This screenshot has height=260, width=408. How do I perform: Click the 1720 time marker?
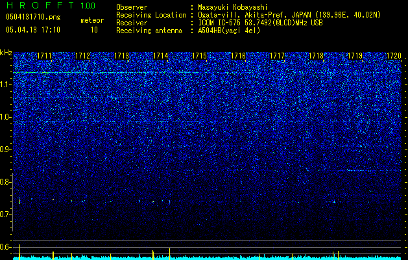pos(394,56)
